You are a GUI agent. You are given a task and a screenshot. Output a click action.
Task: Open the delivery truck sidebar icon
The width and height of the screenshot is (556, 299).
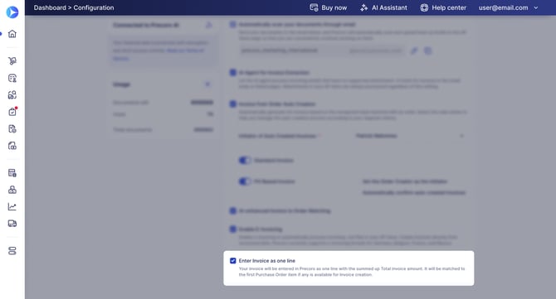pos(12,224)
